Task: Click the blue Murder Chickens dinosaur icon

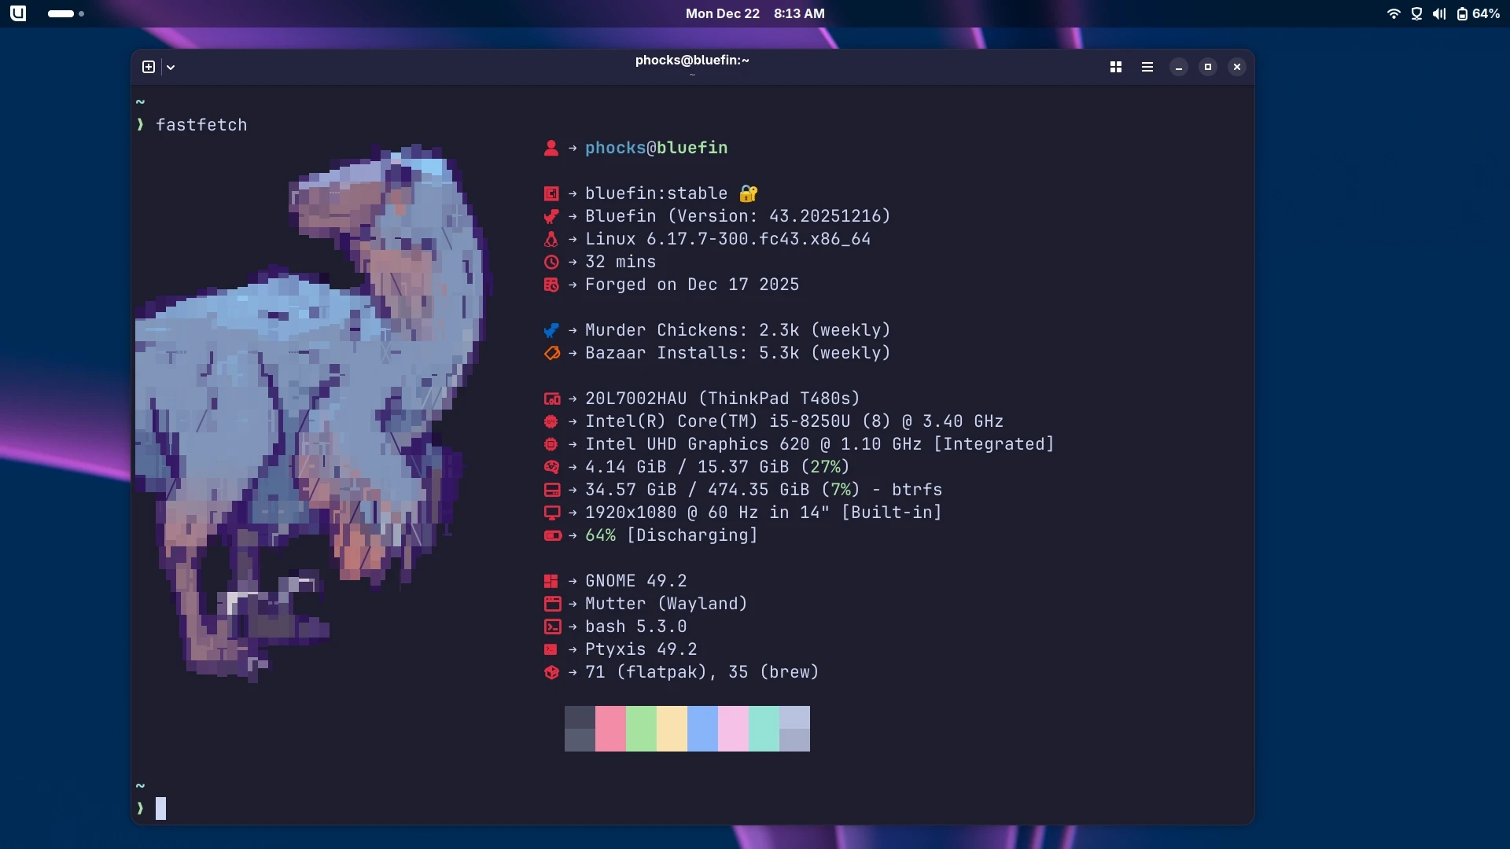Action: (551, 330)
